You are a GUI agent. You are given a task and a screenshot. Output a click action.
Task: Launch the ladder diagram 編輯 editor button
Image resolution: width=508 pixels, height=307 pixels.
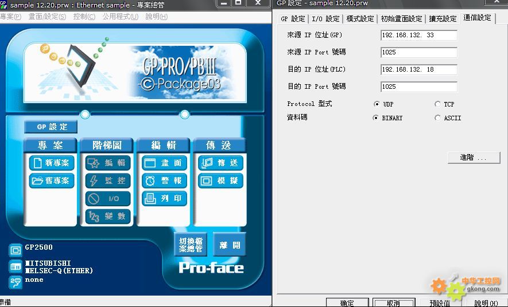108,163
